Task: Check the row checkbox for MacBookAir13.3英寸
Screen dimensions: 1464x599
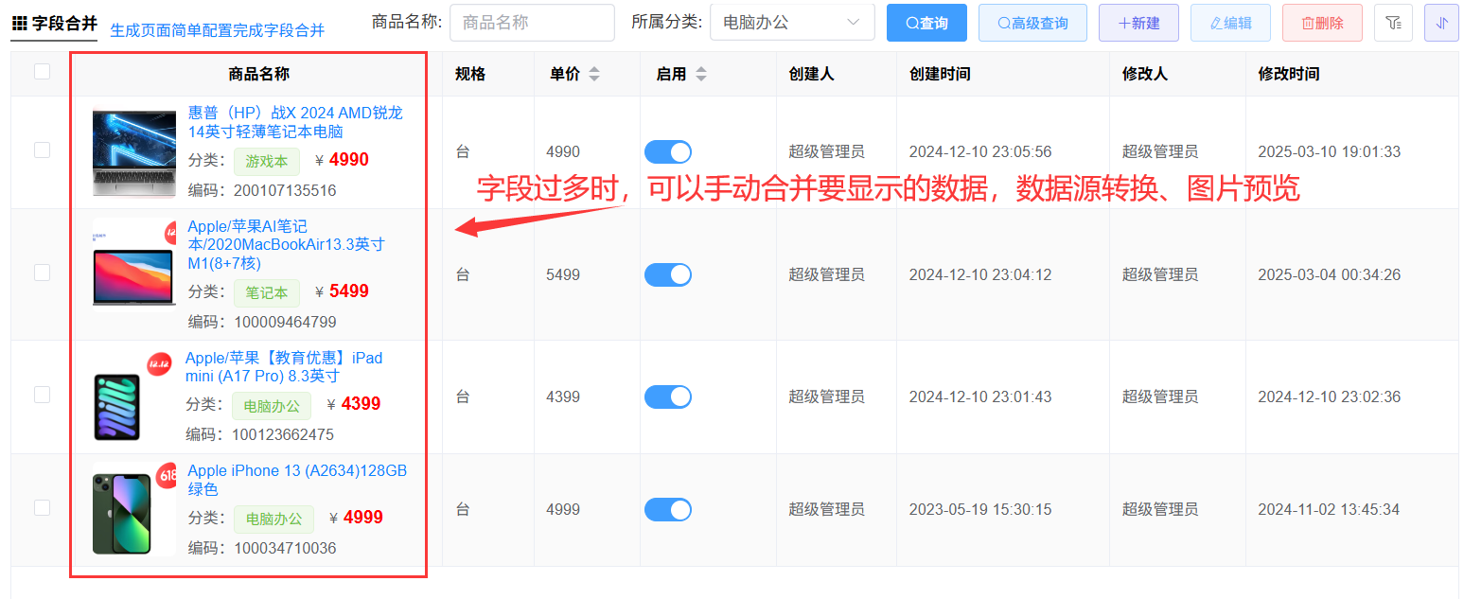Action: (x=42, y=273)
